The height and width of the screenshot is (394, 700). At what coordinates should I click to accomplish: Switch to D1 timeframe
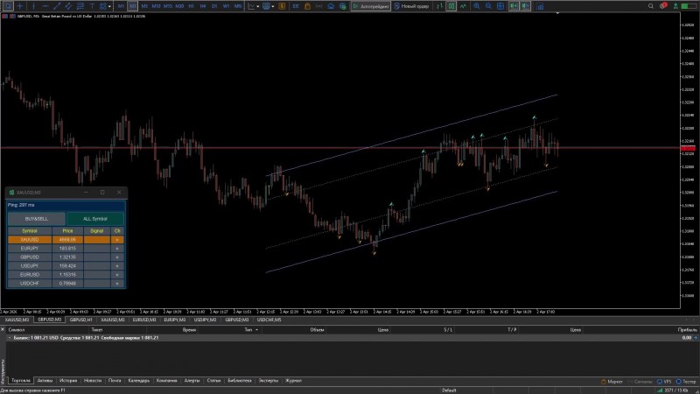click(x=214, y=6)
